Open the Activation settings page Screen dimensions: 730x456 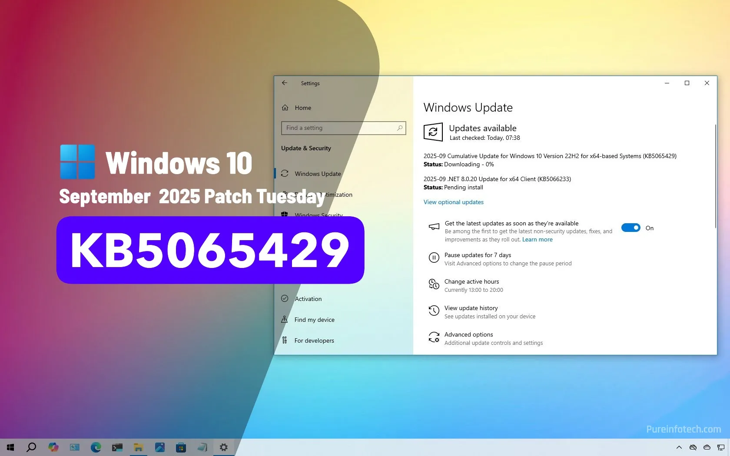coord(308,299)
